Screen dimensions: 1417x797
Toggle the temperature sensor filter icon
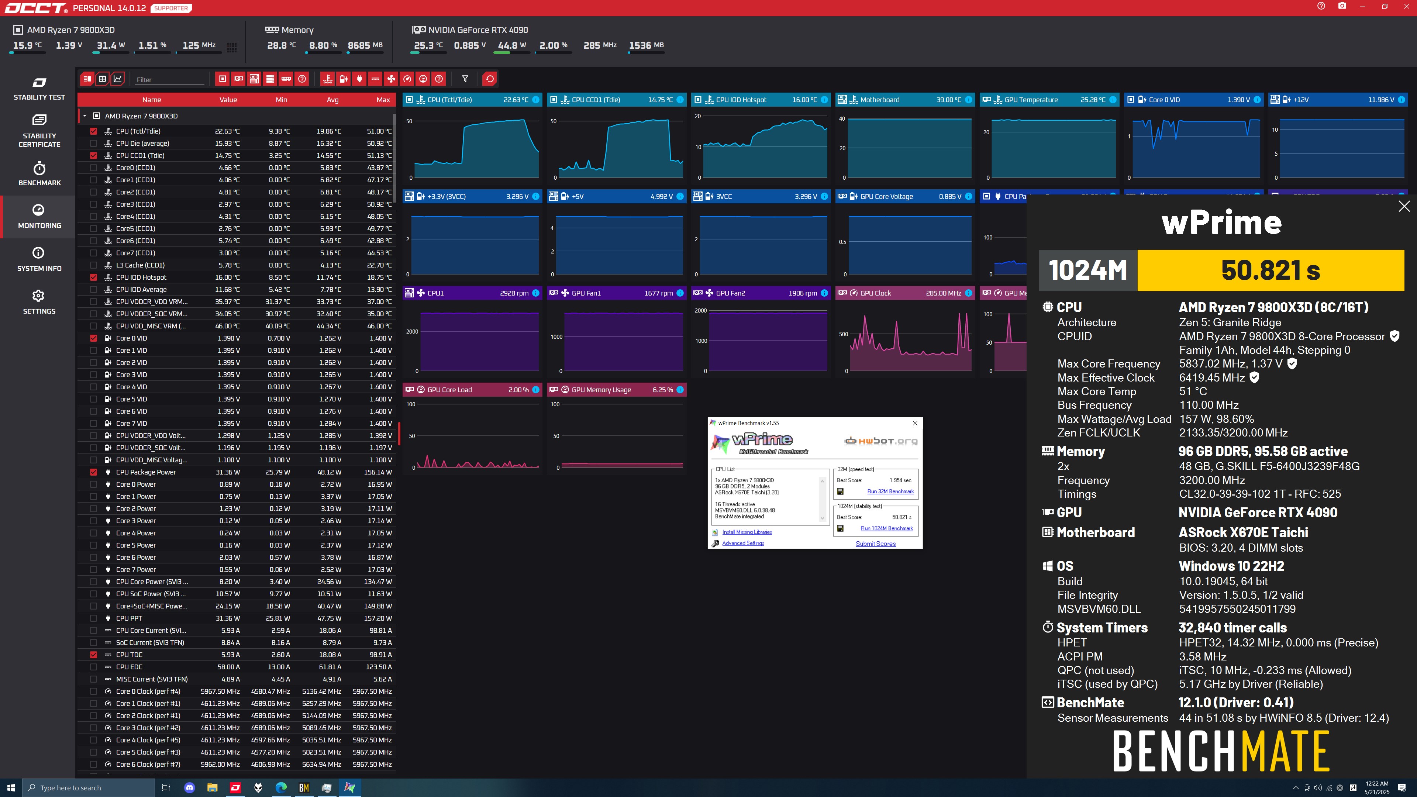tap(328, 79)
